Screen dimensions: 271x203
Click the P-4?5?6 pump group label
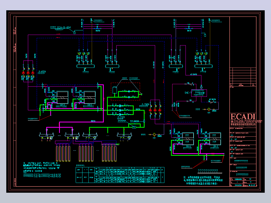click(x=42, y=72)
